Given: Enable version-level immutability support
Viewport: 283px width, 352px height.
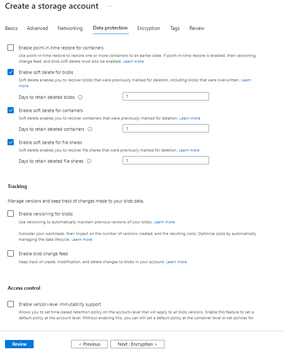Looking at the screenshot, I should (11, 304).
